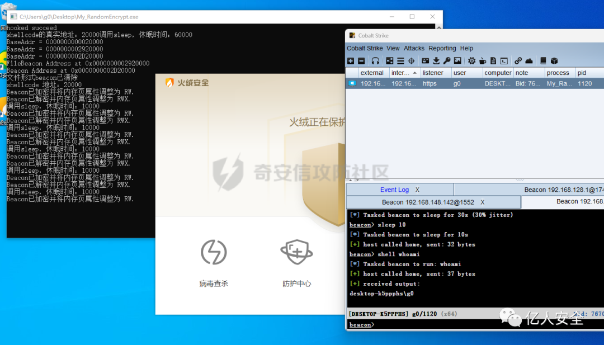
Task: Click the Windows beacon icon in session row
Action: coord(352,83)
